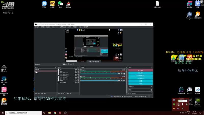
Task: Toggle visibility eye of first source row
Action: coord(75,70)
